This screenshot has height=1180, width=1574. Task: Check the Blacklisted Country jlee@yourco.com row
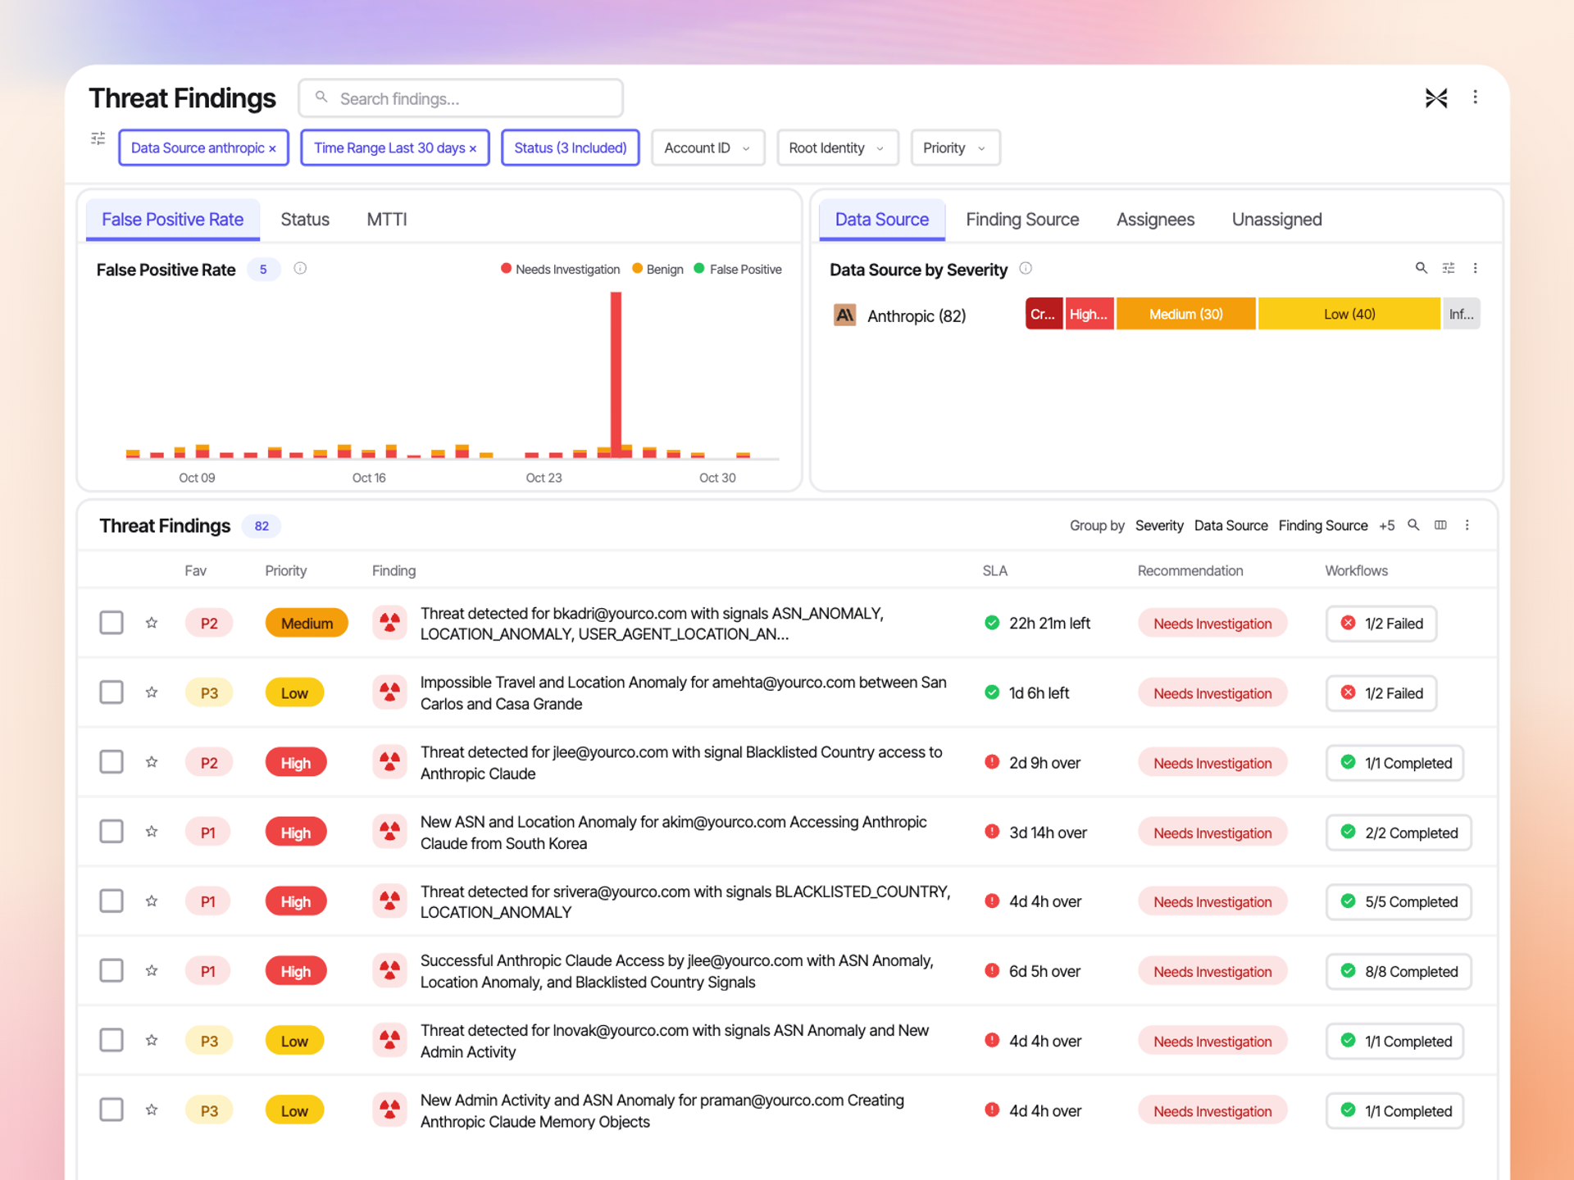coord(111,762)
